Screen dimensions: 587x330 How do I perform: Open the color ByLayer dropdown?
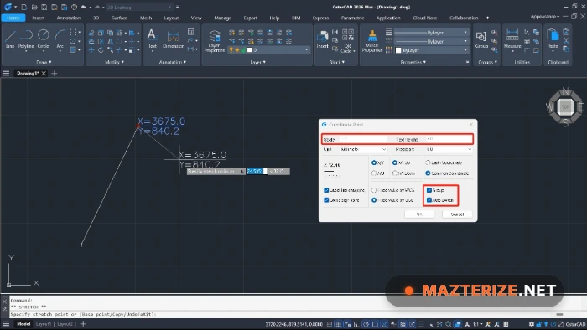(x=431, y=50)
